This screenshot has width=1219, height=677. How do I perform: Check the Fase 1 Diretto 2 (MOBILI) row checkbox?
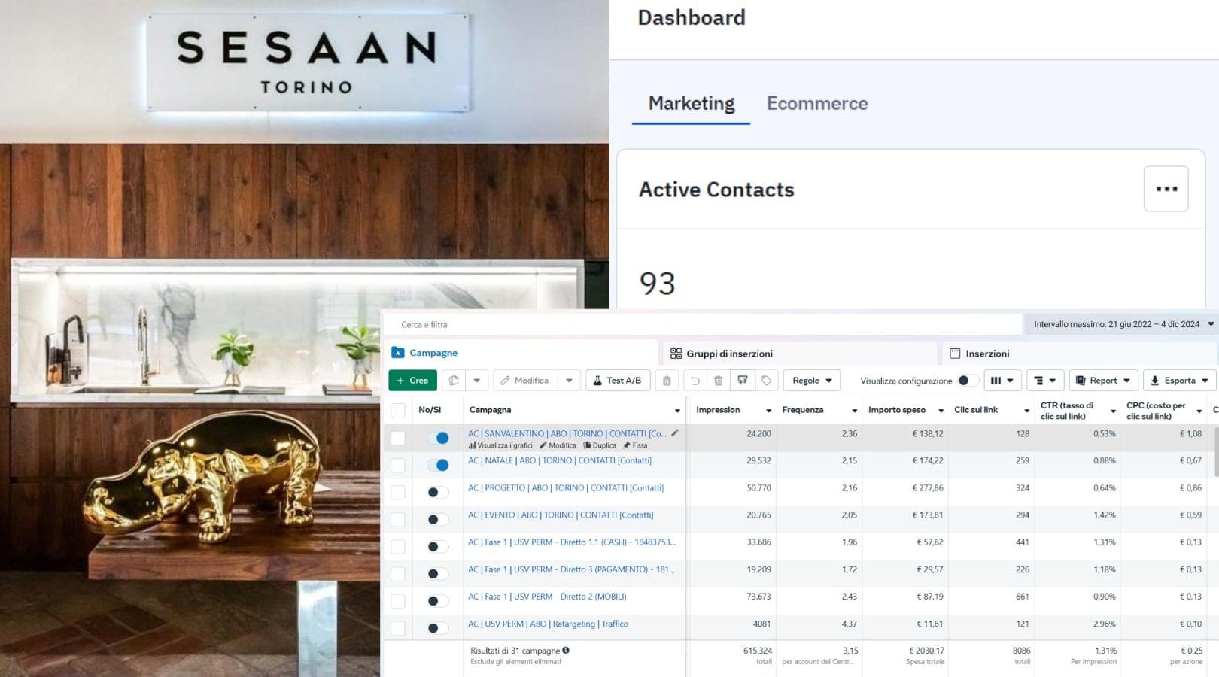pos(398,601)
